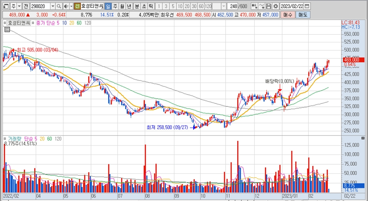Expand the speaker options dropdown arrow
Screen dimensions: 368x201
[x=71, y=6]
